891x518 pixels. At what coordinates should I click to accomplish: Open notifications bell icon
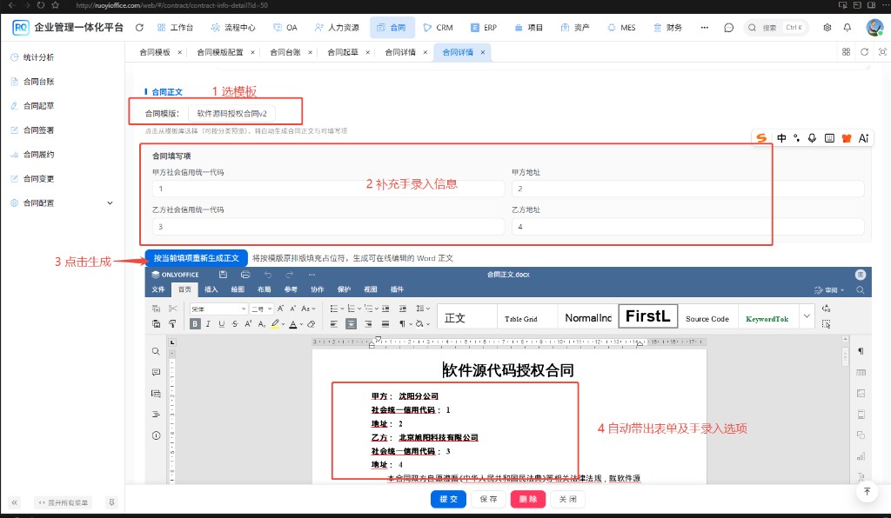847,27
